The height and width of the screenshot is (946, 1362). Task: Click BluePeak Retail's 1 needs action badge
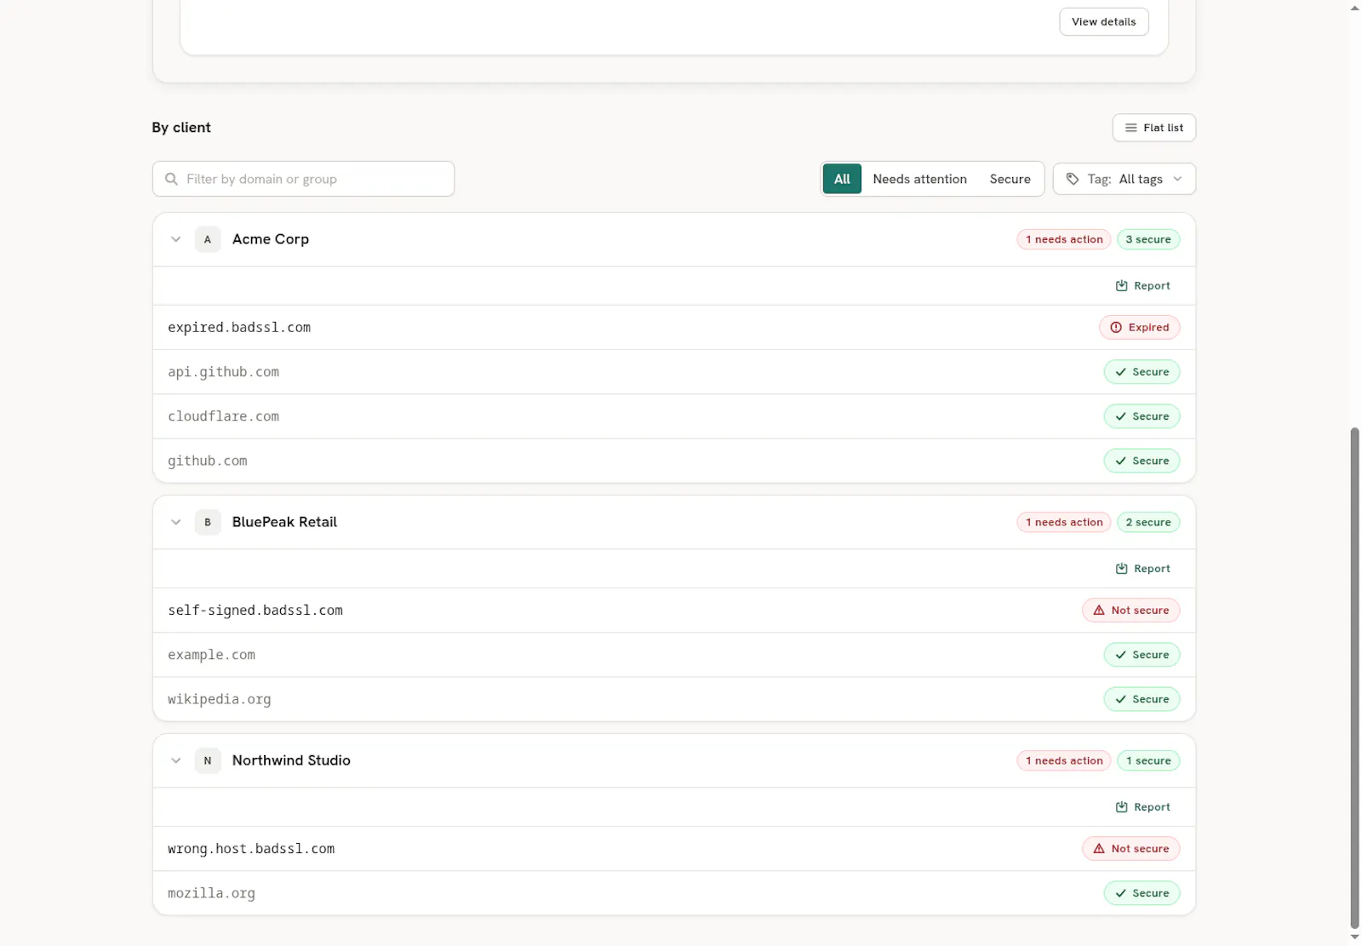coord(1063,522)
